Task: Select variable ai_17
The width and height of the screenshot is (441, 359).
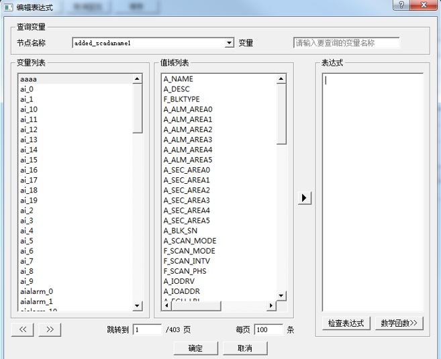Action: tap(75, 181)
